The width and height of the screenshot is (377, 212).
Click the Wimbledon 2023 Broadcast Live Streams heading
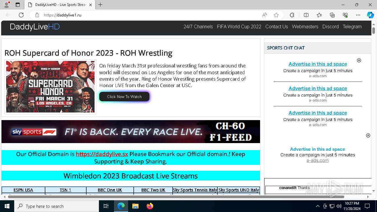[x=130, y=176]
